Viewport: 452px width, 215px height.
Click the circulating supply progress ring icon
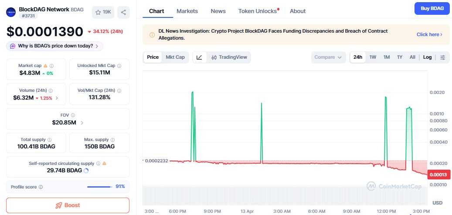tap(85, 170)
